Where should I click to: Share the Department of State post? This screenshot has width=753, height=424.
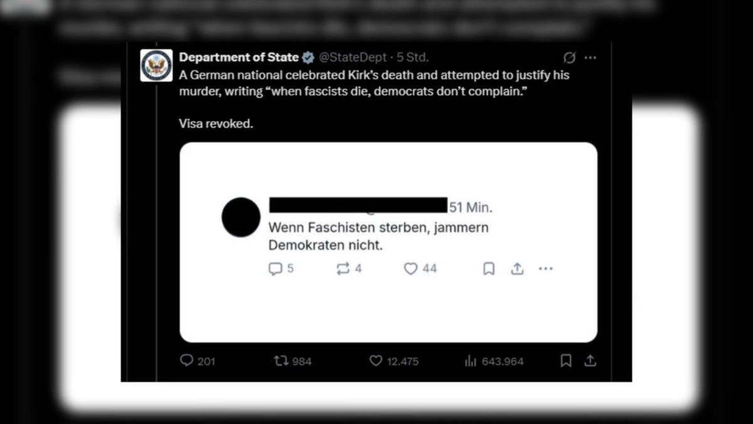(590, 361)
